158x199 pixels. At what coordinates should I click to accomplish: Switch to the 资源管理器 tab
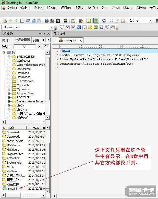pyautogui.click(x=22, y=40)
